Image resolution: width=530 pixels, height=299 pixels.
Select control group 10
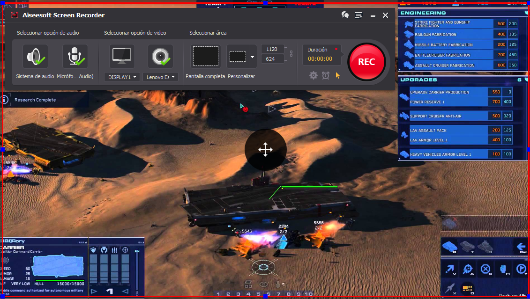[309, 294]
